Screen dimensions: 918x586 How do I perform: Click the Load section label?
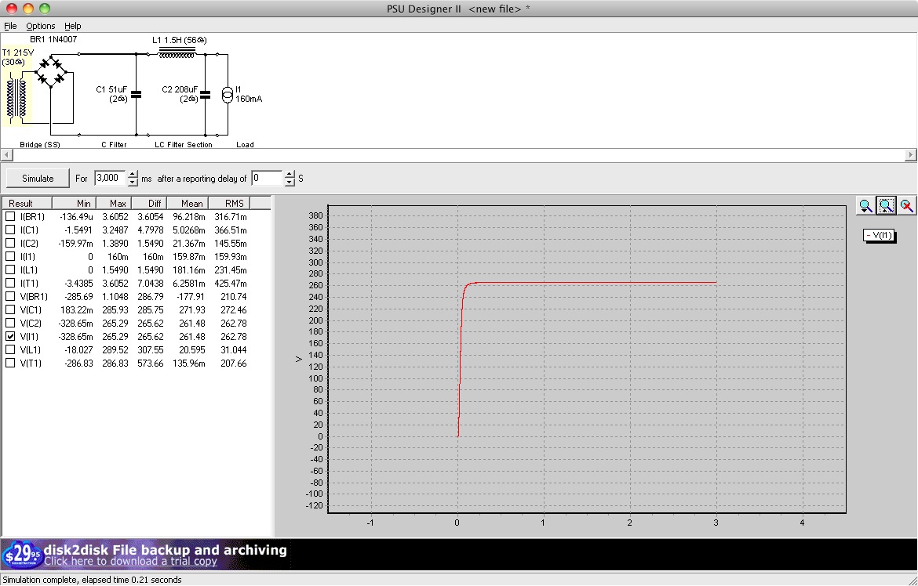(x=245, y=144)
